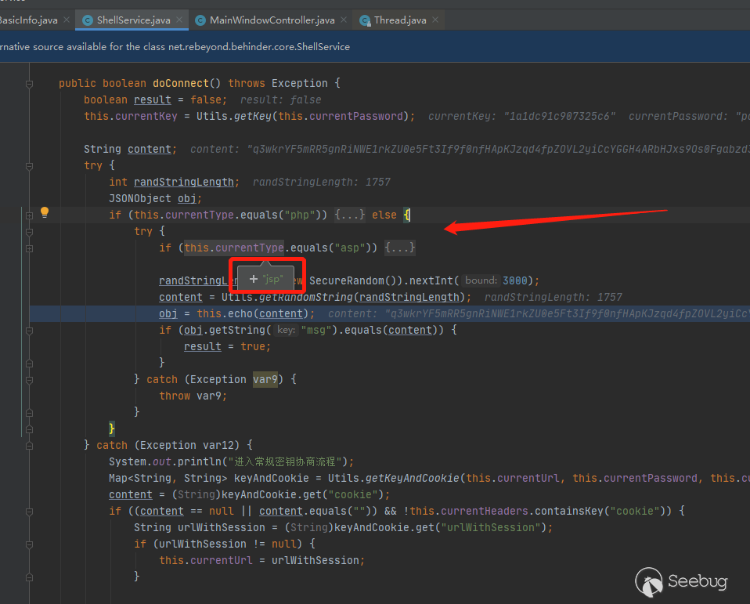This screenshot has width=750, height=604.
Task: Close the MainWindowController.java tab
Action: [x=344, y=20]
